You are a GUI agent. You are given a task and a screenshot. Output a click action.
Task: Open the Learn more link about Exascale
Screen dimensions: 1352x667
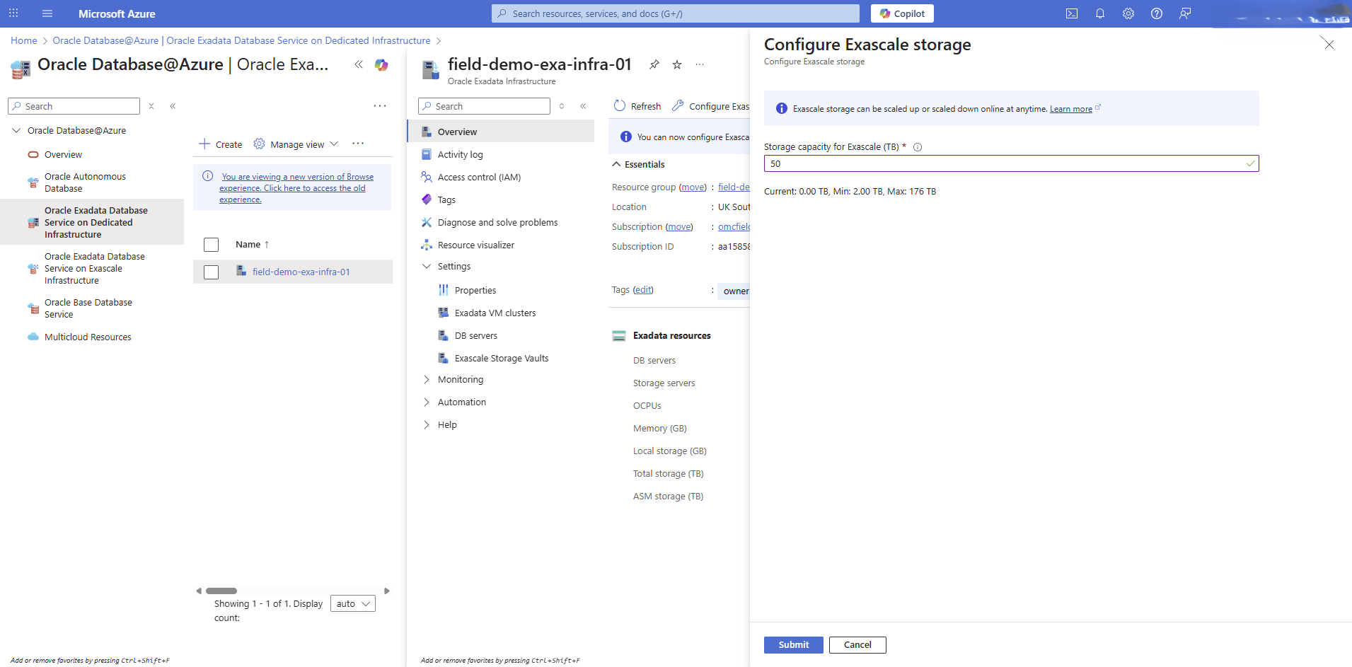1070,108
